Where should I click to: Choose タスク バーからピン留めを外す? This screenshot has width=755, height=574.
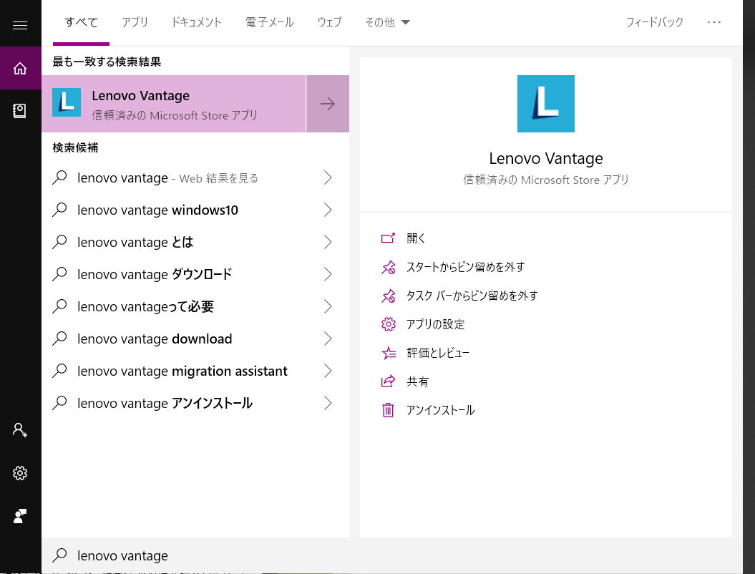[x=472, y=296]
